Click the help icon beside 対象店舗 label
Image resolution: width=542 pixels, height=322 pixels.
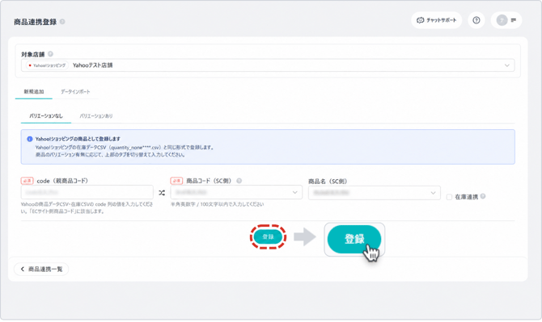click(x=50, y=54)
